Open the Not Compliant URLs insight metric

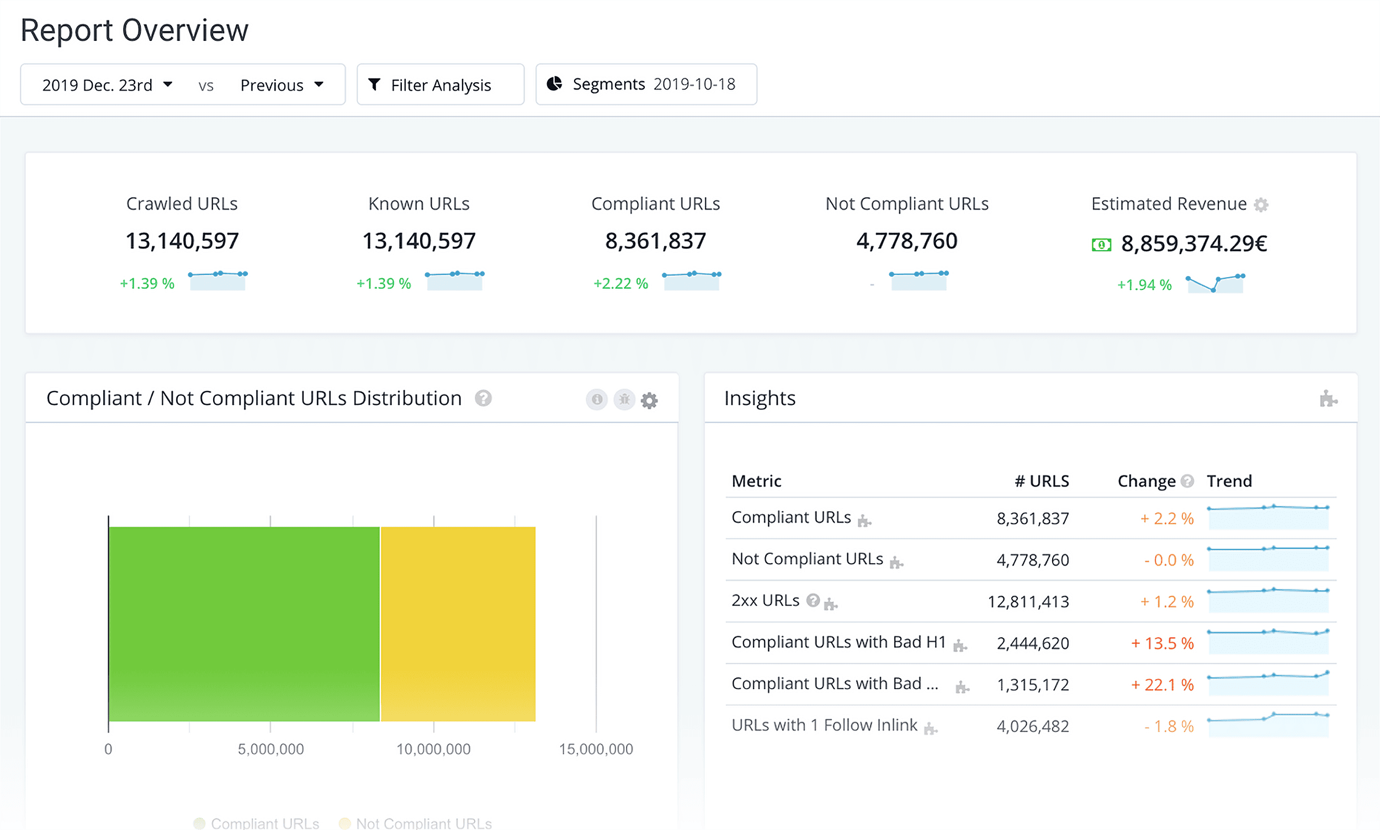click(x=807, y=559)
